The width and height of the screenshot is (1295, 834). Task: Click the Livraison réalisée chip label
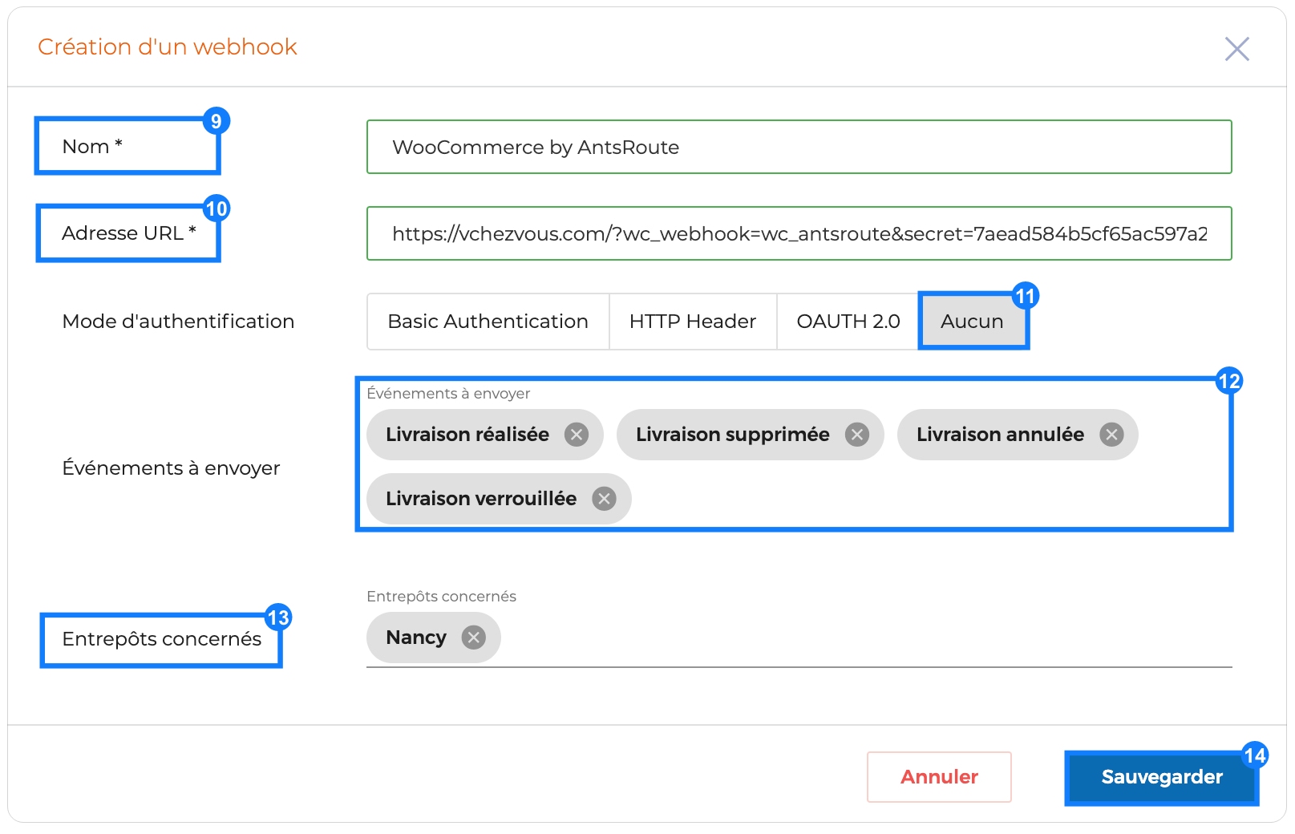(x=467, y=435)
